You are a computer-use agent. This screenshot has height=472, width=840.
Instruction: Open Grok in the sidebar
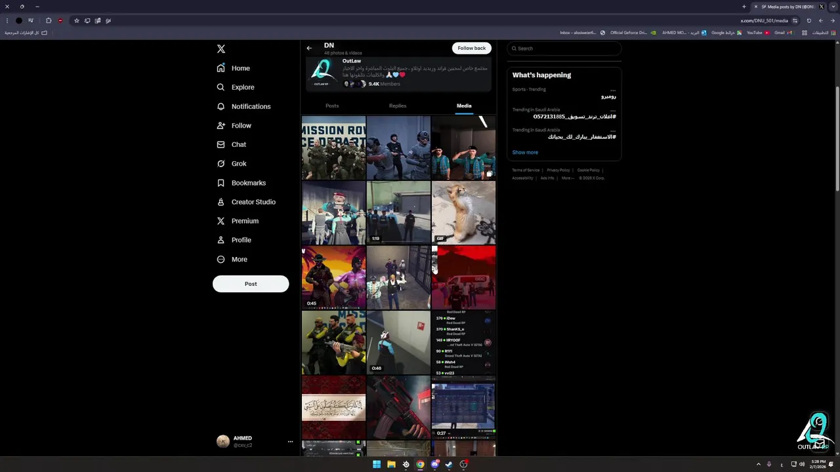click(232, 164)
